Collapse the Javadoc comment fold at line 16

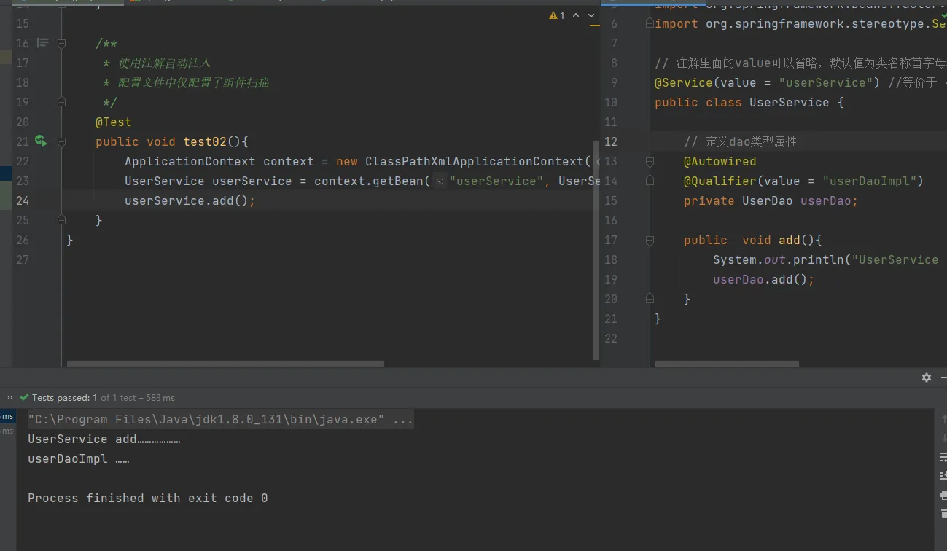61,43
